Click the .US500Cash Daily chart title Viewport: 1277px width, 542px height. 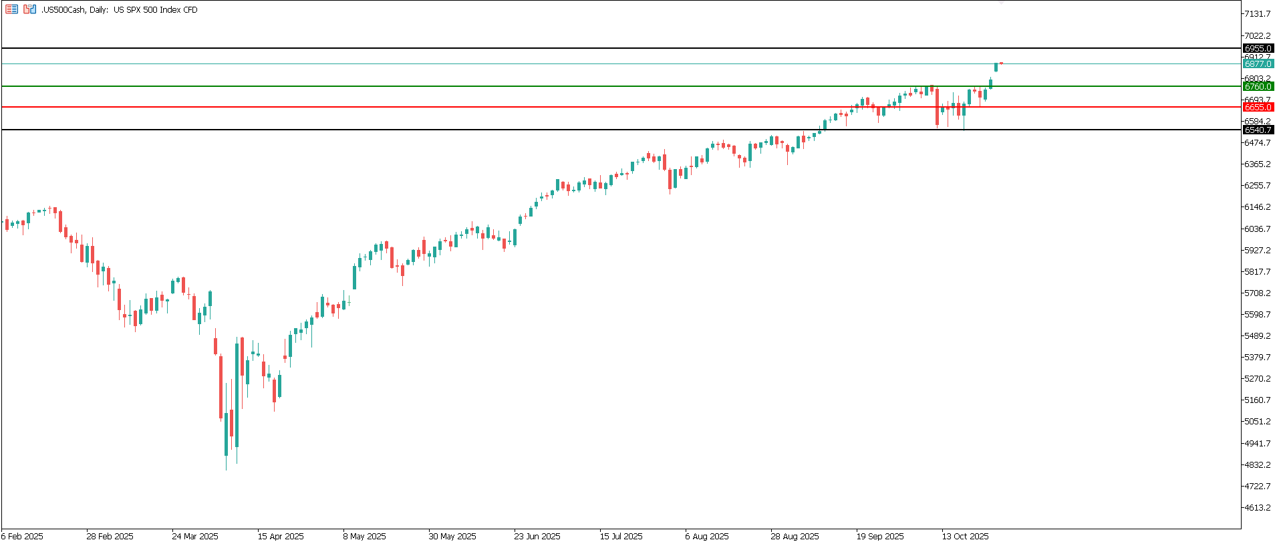point(119,10)
